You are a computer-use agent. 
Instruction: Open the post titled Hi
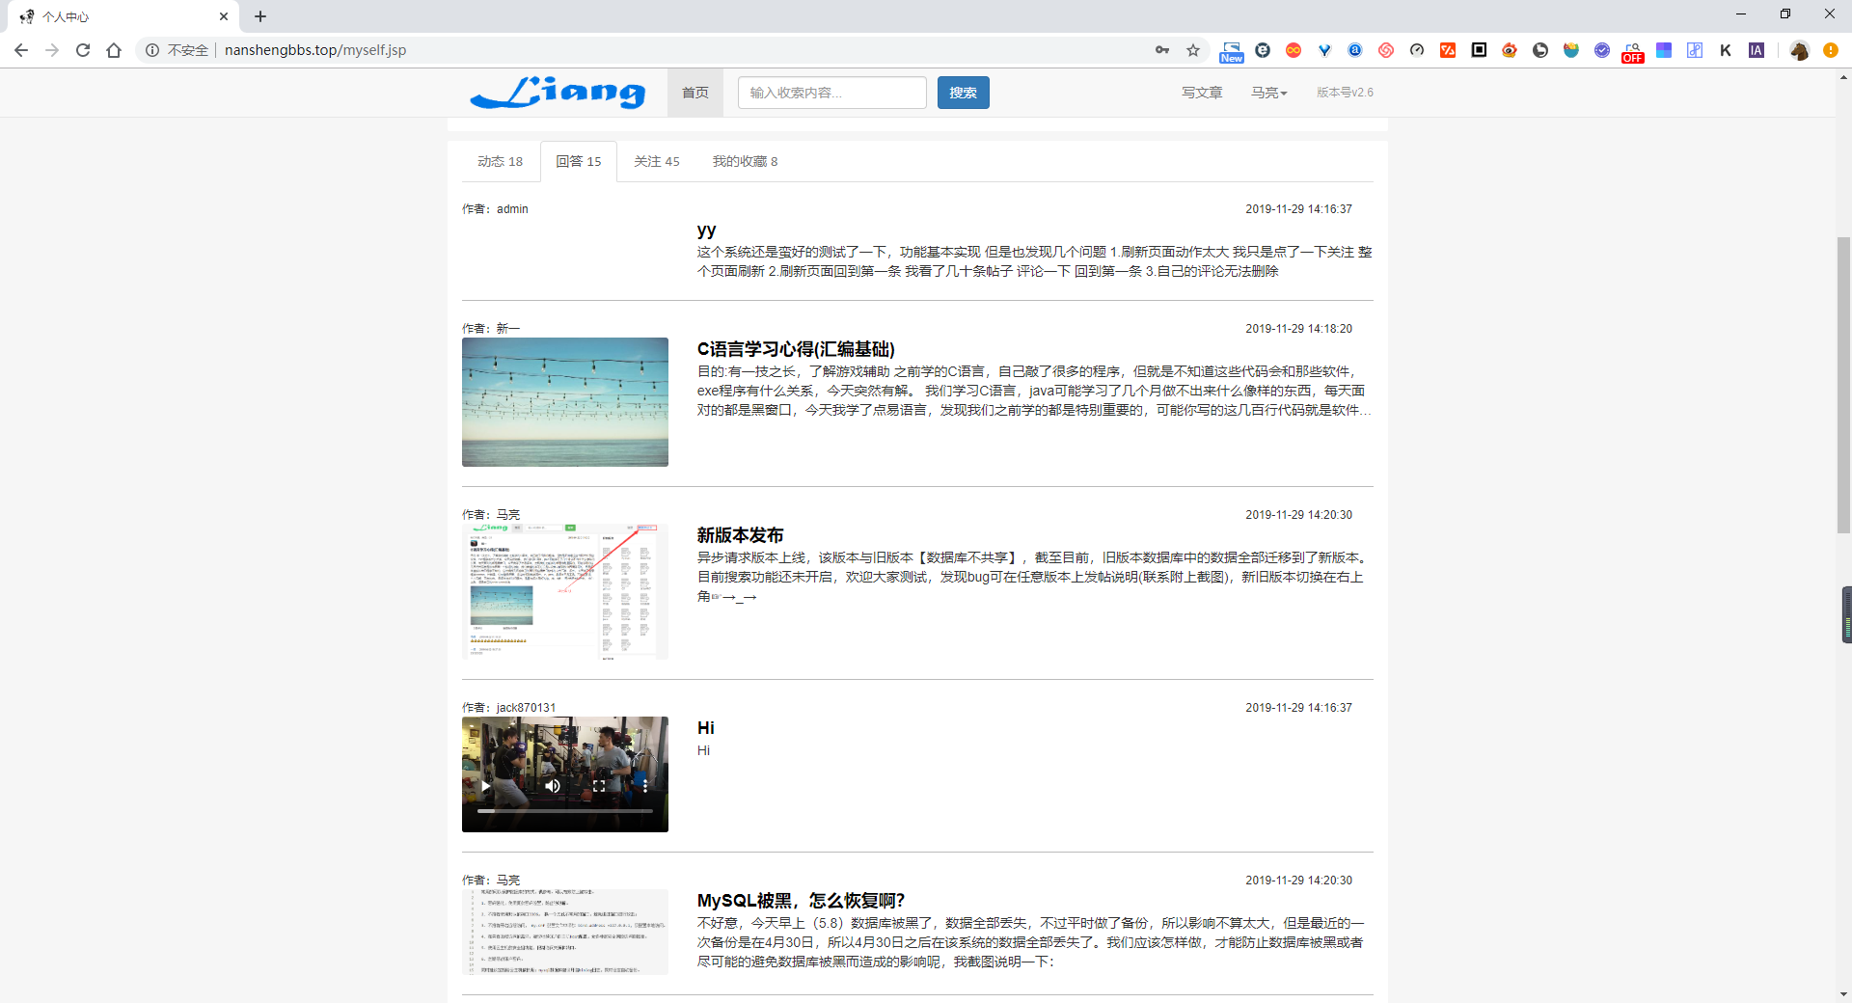(706, 728)
